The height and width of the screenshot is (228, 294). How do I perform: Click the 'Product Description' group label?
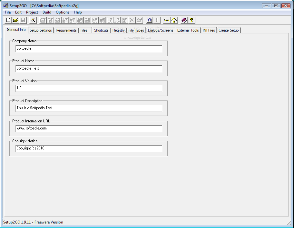tap(27, 101)
